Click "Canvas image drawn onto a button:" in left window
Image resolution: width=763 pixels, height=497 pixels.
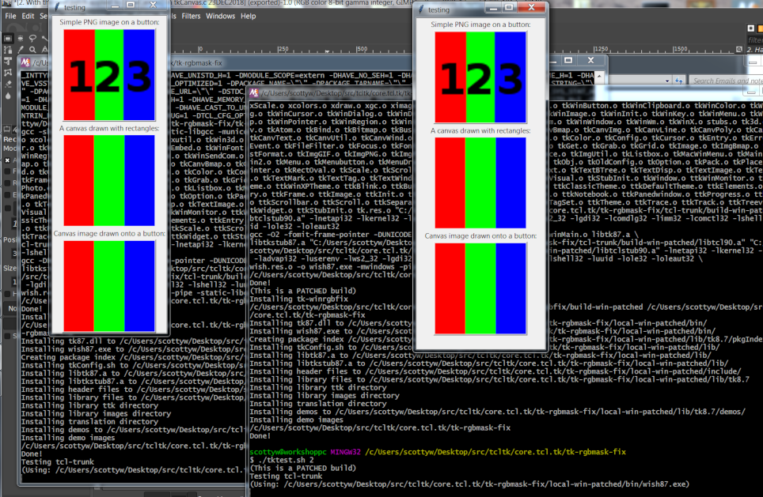[109, 234]
